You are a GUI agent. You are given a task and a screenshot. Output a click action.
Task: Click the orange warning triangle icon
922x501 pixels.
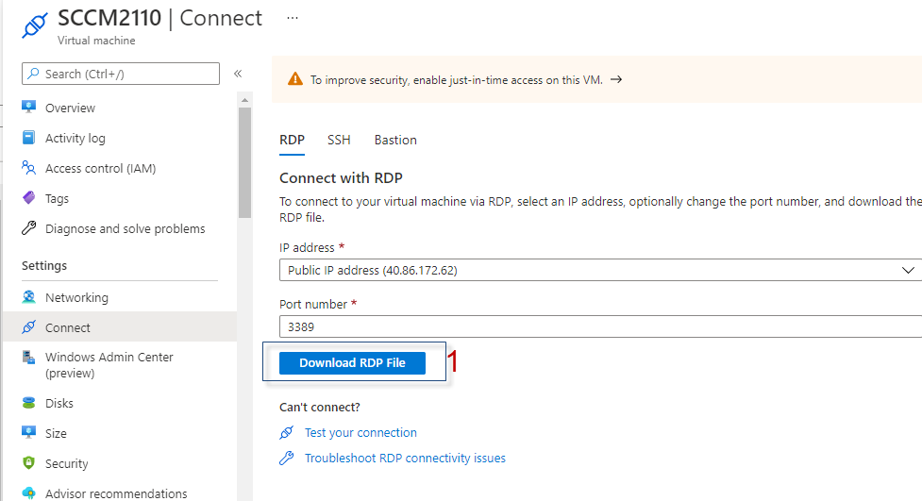click(295, 79)
